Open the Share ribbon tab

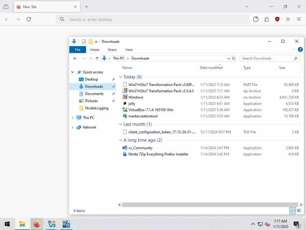click(112, 50)
